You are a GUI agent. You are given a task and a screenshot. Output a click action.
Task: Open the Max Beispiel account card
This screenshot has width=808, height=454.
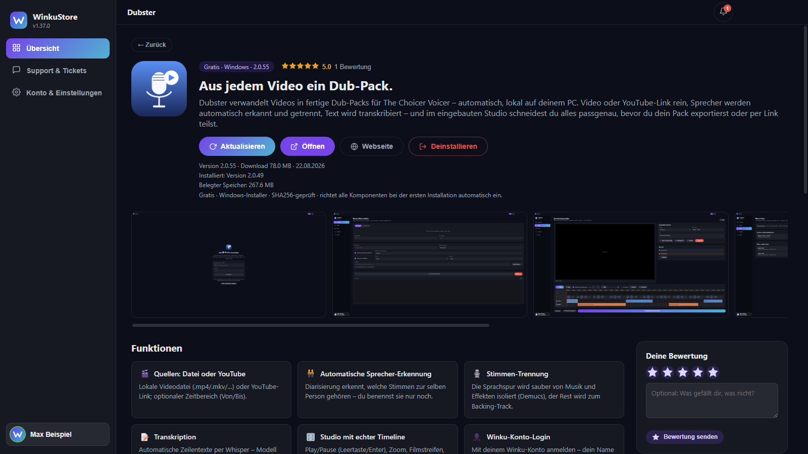[x=58, y=434]
